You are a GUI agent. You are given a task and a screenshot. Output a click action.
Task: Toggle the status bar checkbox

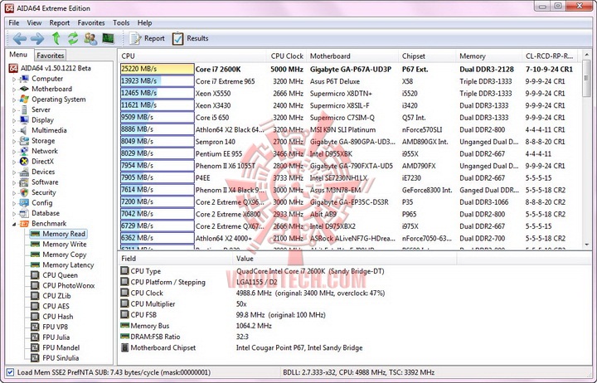(x=10, y=372)
